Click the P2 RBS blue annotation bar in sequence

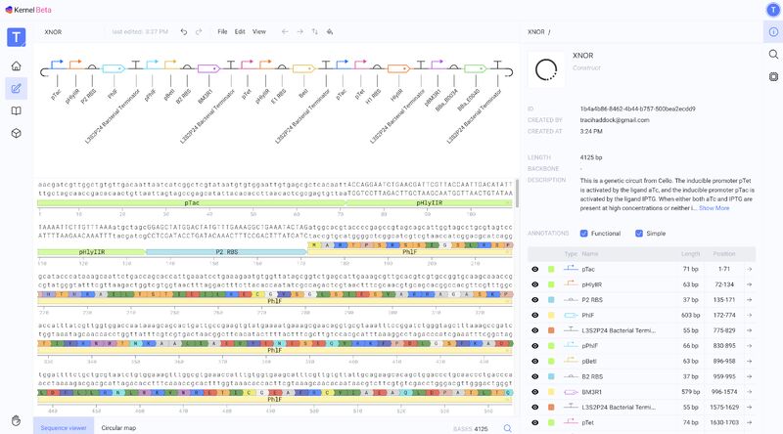pyautogui.click(x=226, y=252)
